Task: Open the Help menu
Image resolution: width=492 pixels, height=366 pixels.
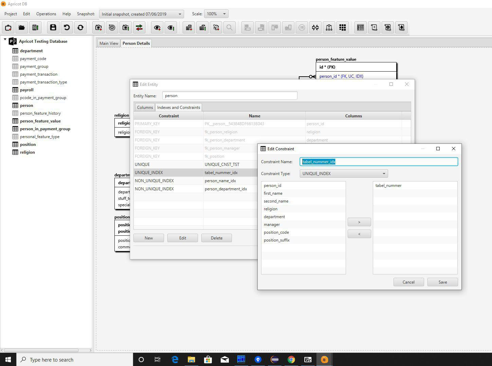Action: [67, 14]
